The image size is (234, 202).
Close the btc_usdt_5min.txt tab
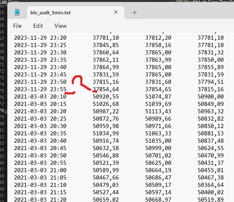116,12
